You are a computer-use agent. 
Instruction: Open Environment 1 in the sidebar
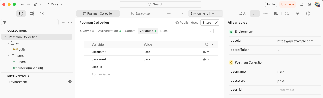point(19,82)
